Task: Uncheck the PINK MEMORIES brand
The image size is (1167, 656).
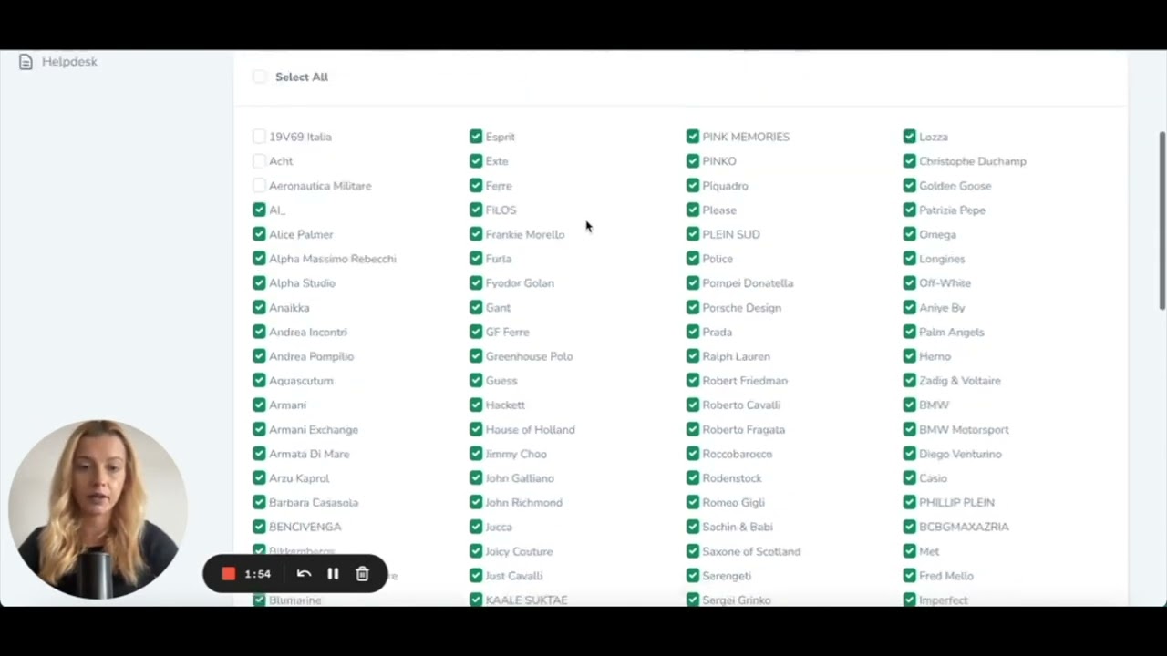Action: tap(693, 137)
